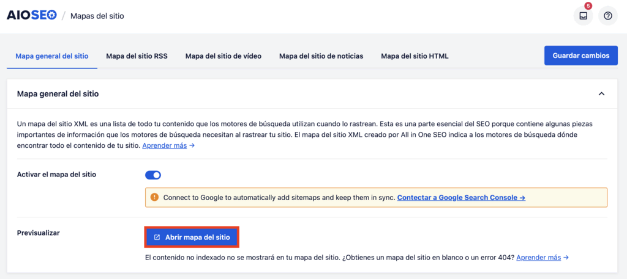This screenshot has height=279, width=627.
Task: Collapse the Mapa general del sitio panel
Action: point(601,94)
